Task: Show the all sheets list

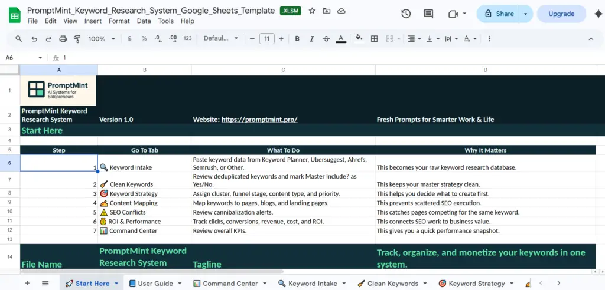Action: point(45,283)
